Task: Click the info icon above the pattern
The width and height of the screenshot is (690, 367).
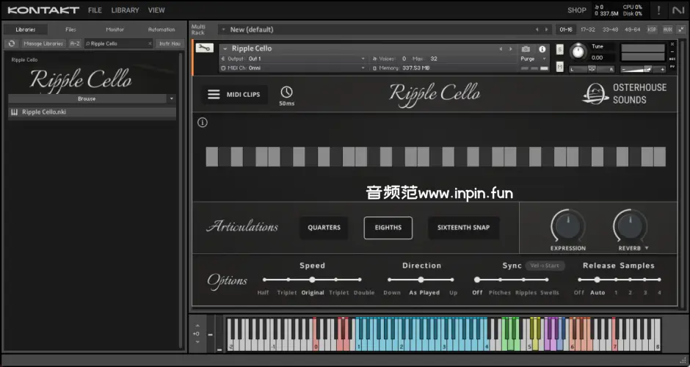Action: (x=203, y=123)
